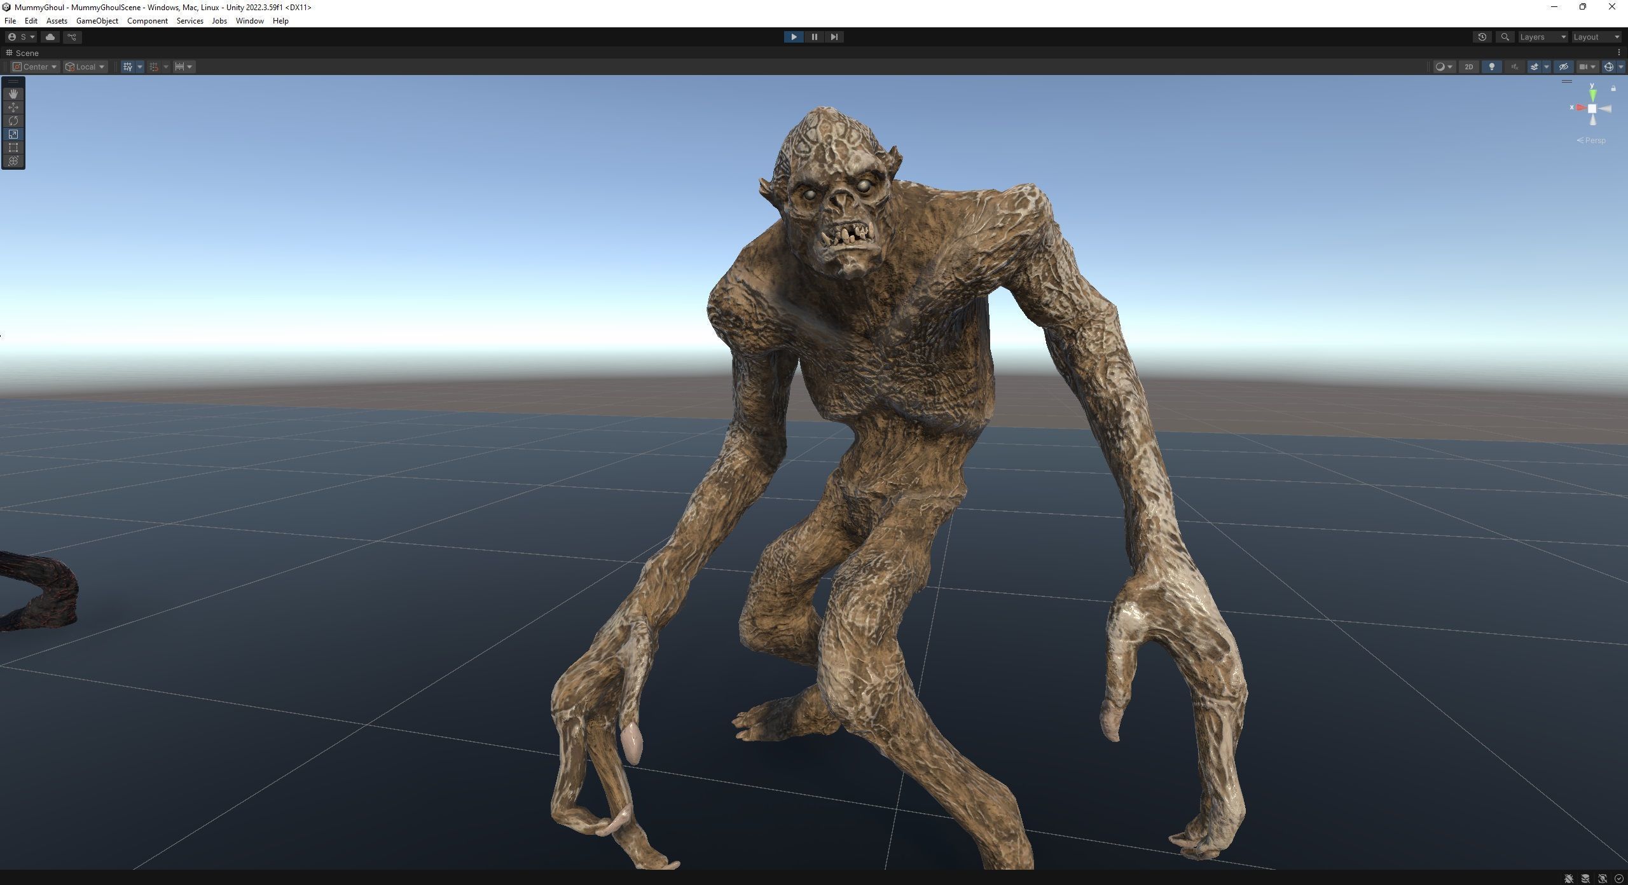Open the GameObject menu
The width and height of the screenshot is (1628, 885).
coord(97,21)
